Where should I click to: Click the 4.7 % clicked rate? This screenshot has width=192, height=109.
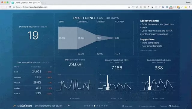click(x=118, y=54)
